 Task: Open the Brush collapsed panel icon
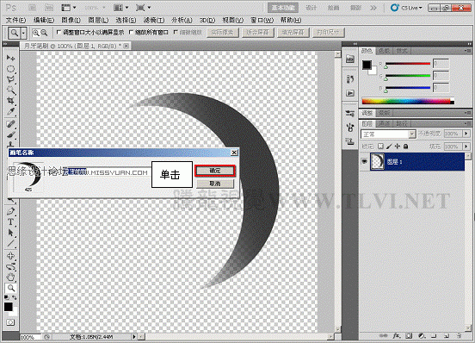click(x=350, y=128)
